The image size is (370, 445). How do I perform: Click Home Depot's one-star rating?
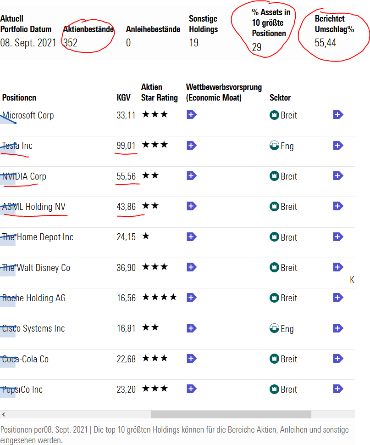(146, 236)
